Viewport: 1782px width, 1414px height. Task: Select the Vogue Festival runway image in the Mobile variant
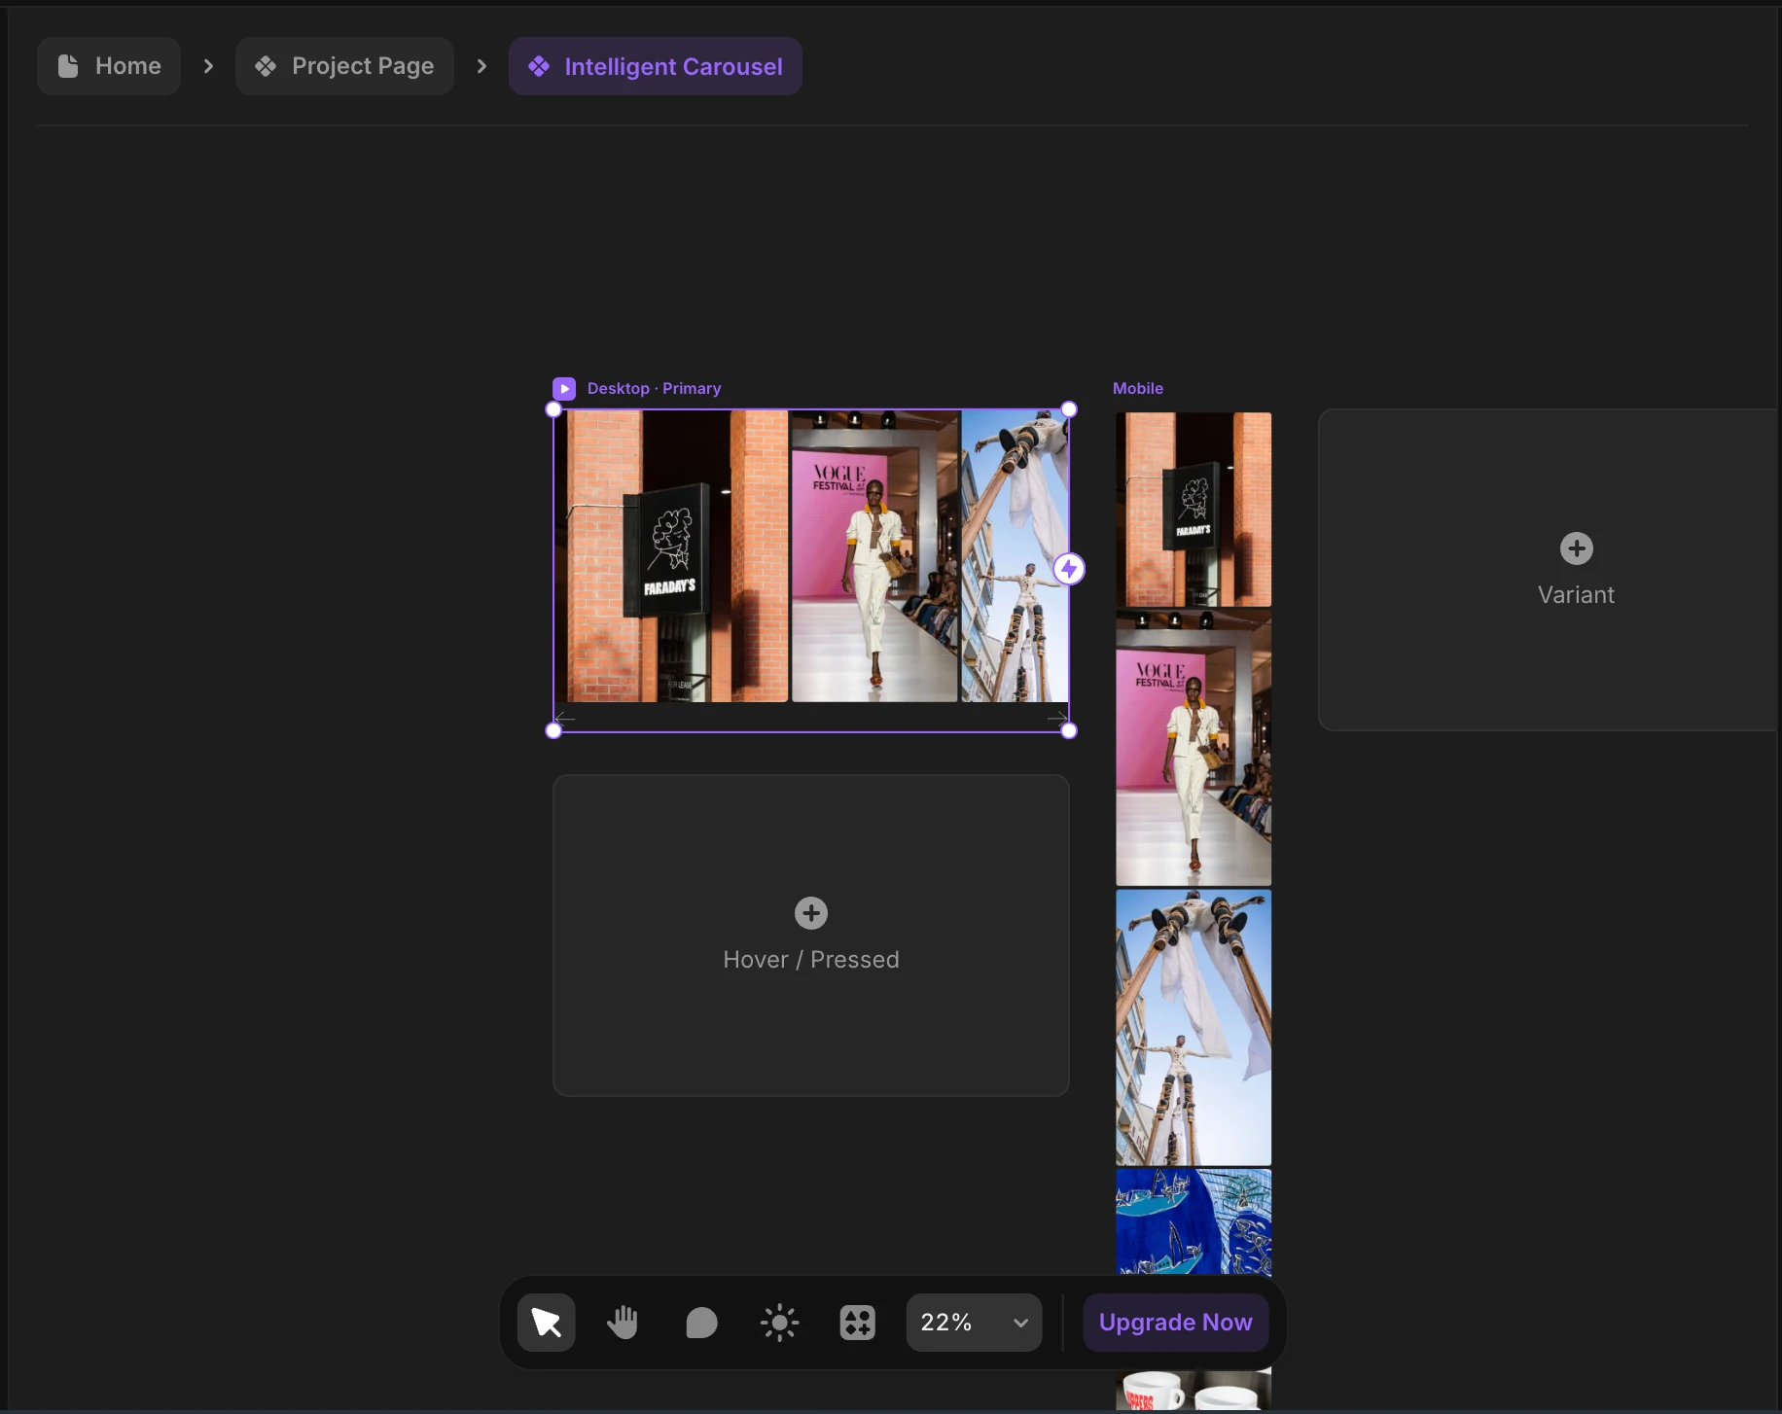tap(1194, 748)
